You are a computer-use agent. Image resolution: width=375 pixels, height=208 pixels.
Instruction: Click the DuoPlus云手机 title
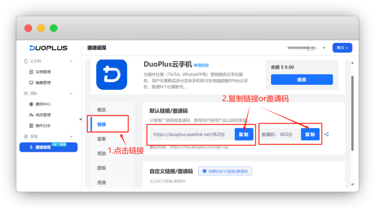168,64
